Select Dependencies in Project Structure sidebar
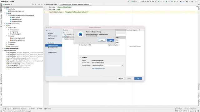Screen dimensions: 200x112 coord(54,45)
